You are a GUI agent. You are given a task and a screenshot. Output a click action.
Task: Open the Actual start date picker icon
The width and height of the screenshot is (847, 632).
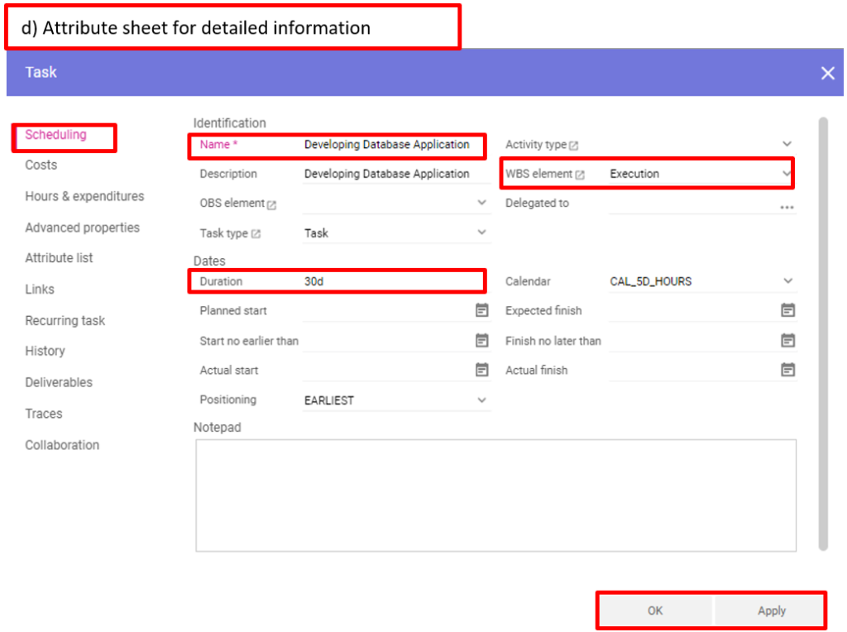coord(481,370)
